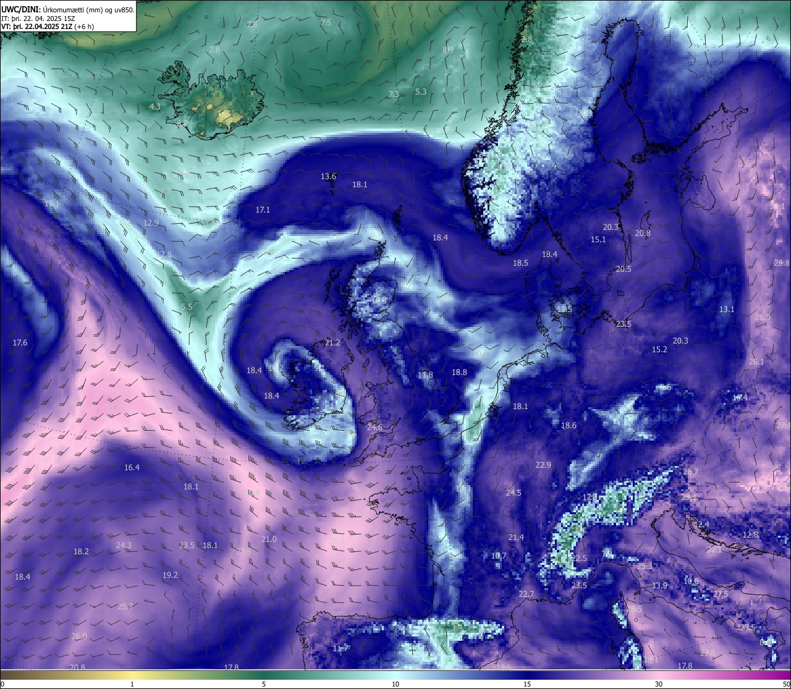Select the '17.6' value label
Image resolution: width=791 pixels, height=689 pixels.
[20, 343]
